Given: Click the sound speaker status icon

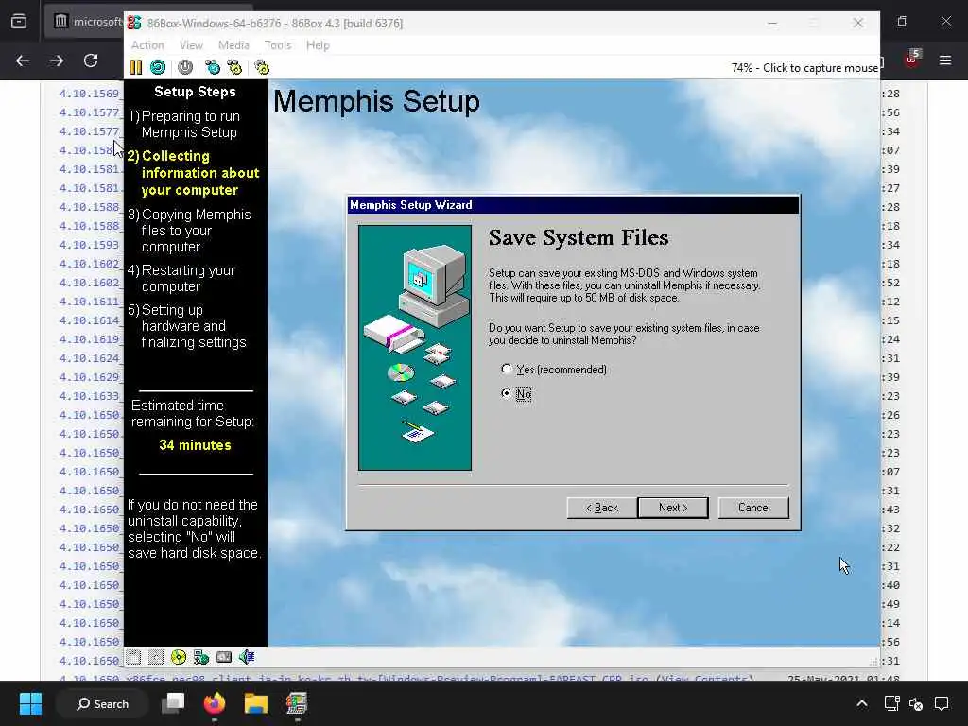Looking at the screenshot, I should point(247,658).
